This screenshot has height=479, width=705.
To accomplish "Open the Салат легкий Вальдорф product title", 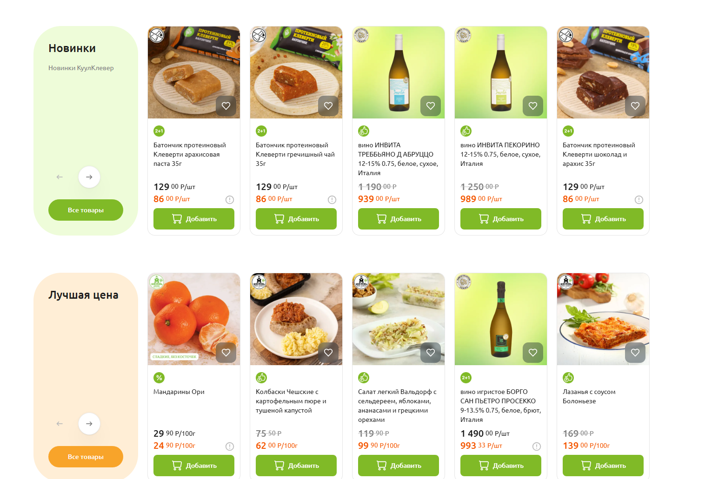I will click(398, 406).
